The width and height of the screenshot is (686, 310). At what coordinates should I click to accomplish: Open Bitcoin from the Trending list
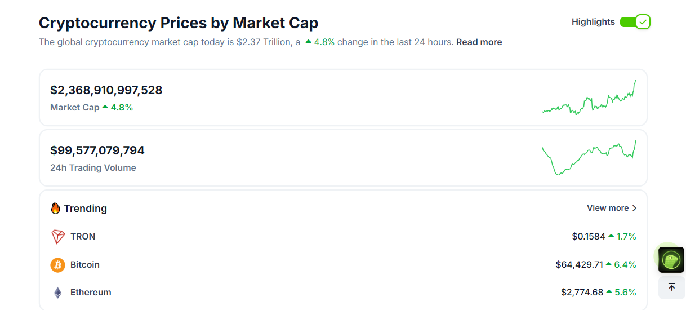click(x=85, y=265)
